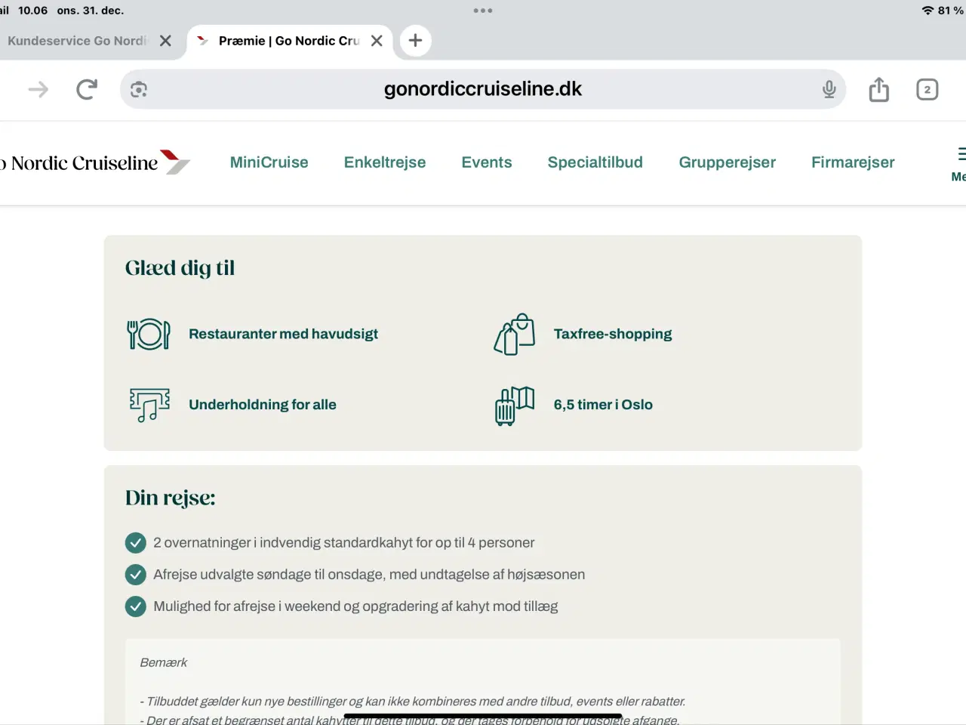966x725 pixels.
Task: Open the Specialtilbud menu item
Action: coord(595,162)
